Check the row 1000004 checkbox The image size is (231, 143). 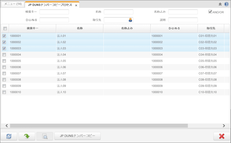4,55
